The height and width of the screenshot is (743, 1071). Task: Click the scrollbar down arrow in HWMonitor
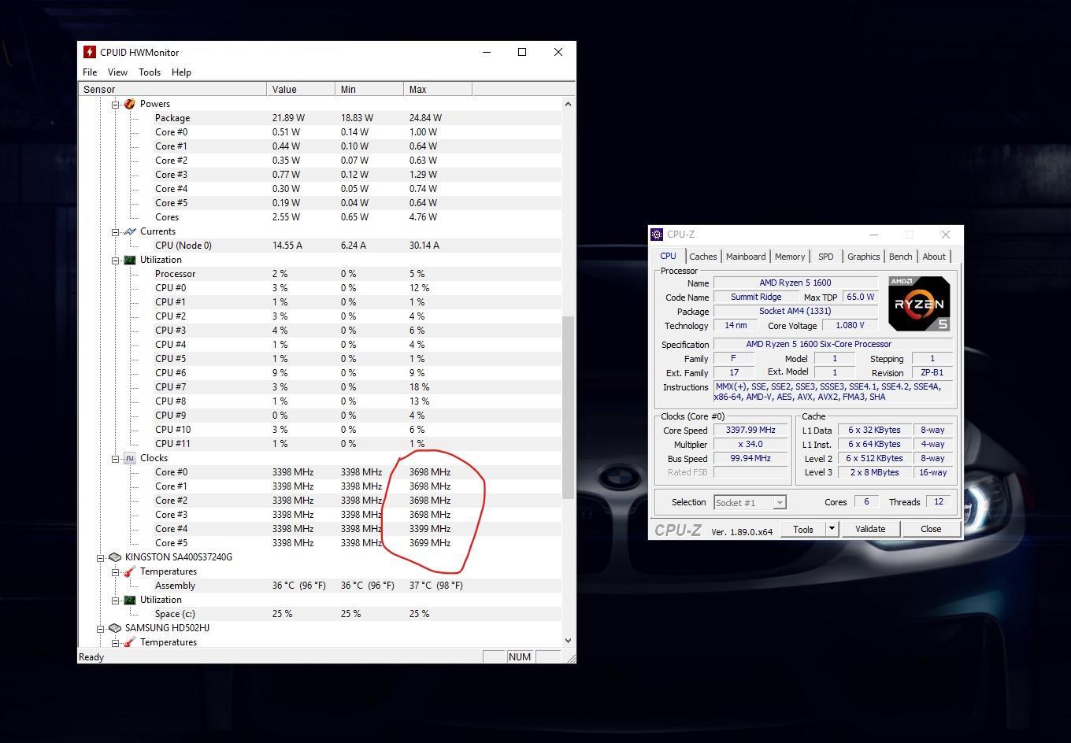pos(568,641)
